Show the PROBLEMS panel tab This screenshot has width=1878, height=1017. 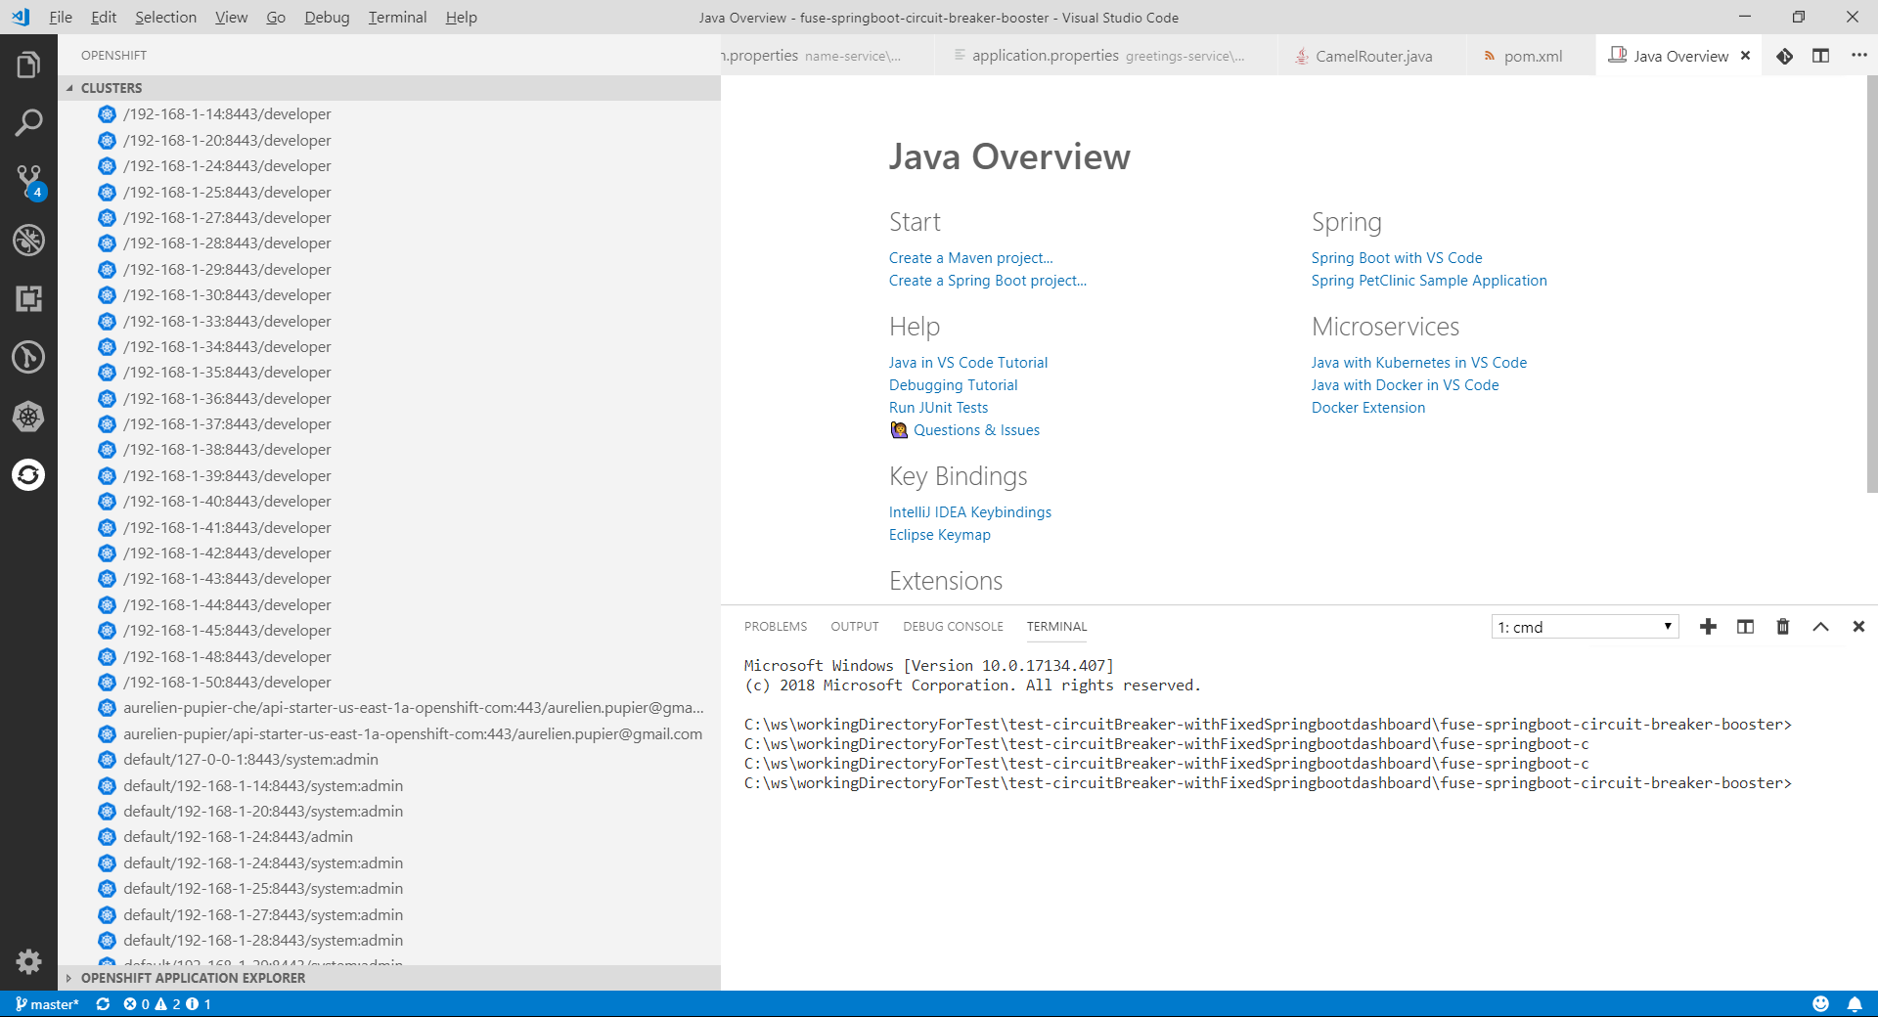776,627
